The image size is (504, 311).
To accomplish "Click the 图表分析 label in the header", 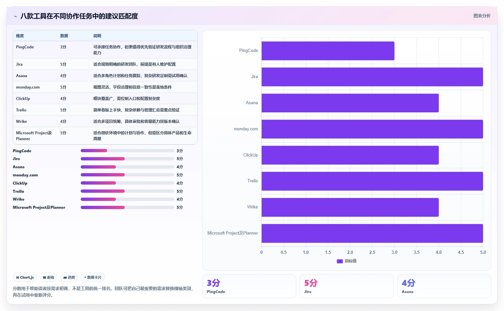I will click(482, 16).
